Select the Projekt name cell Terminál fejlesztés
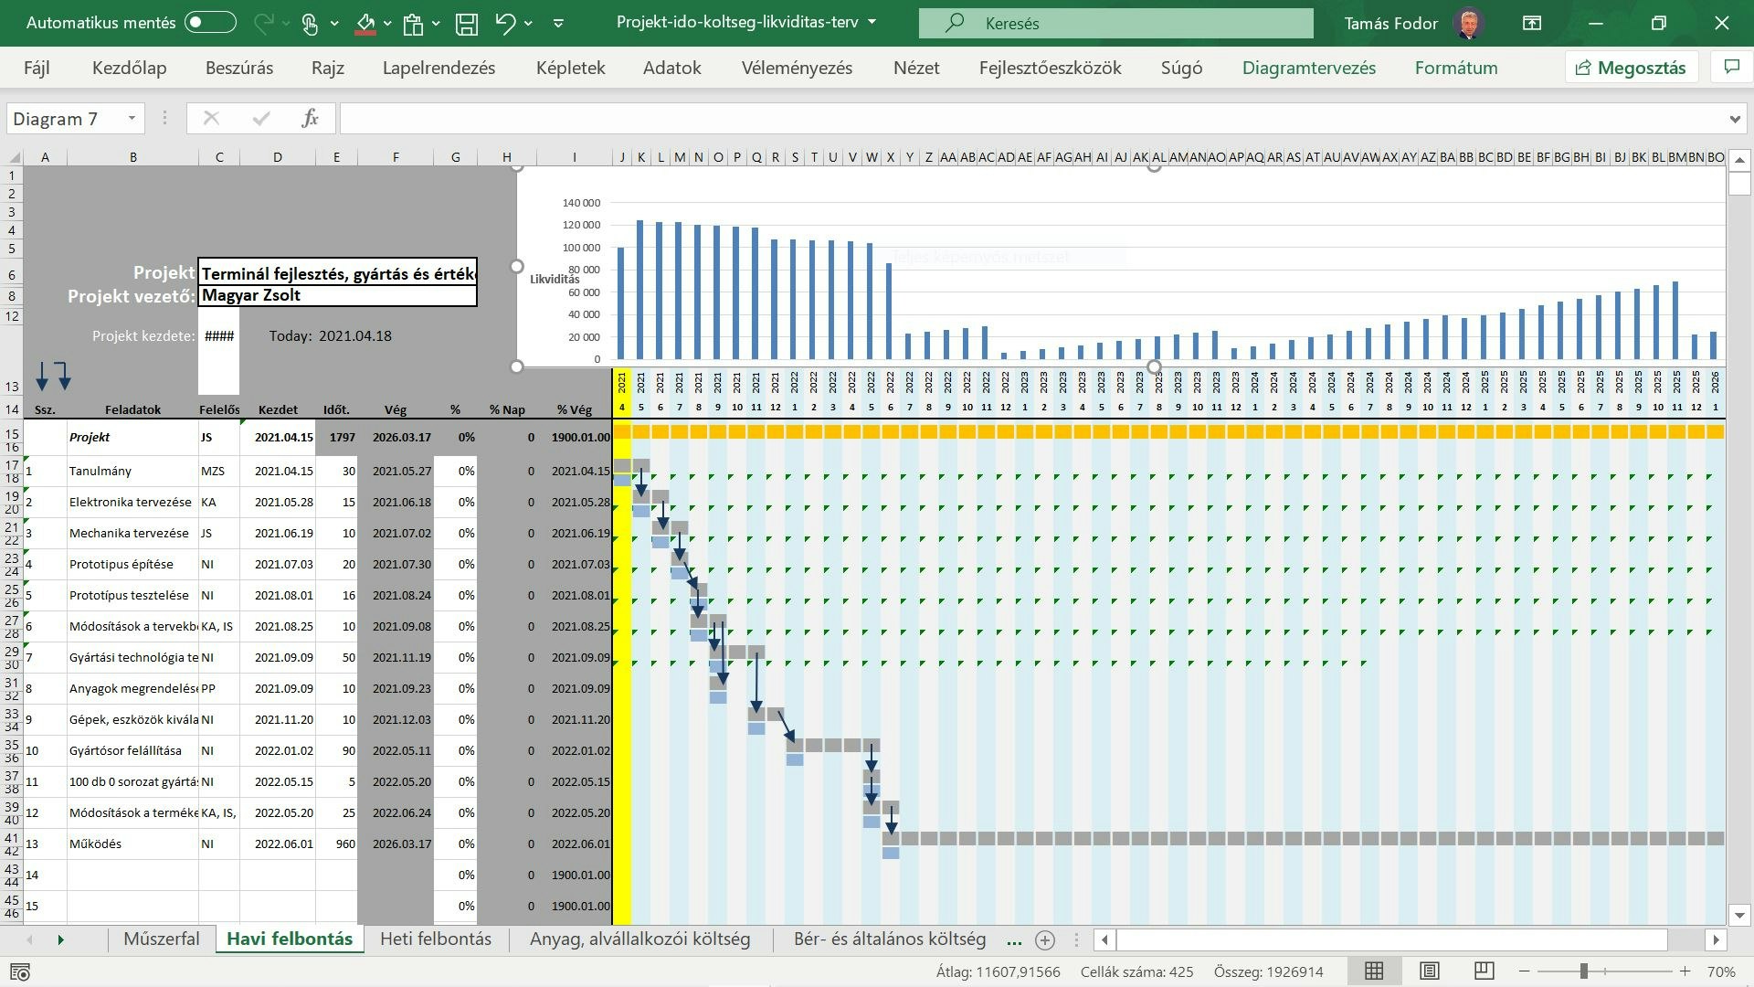Viewport: 1754px width, 987px height. pyautogui.click(x=337, y=272)
